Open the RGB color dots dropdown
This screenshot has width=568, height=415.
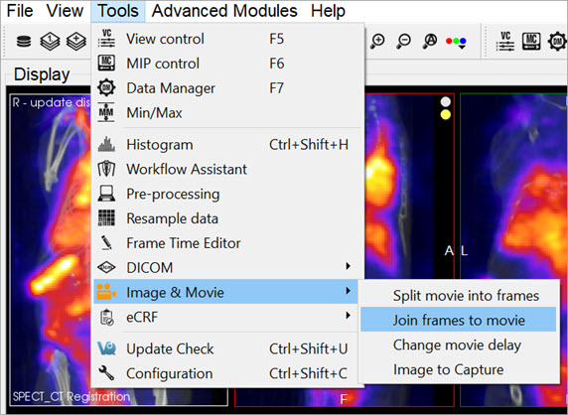click(456, 42)
